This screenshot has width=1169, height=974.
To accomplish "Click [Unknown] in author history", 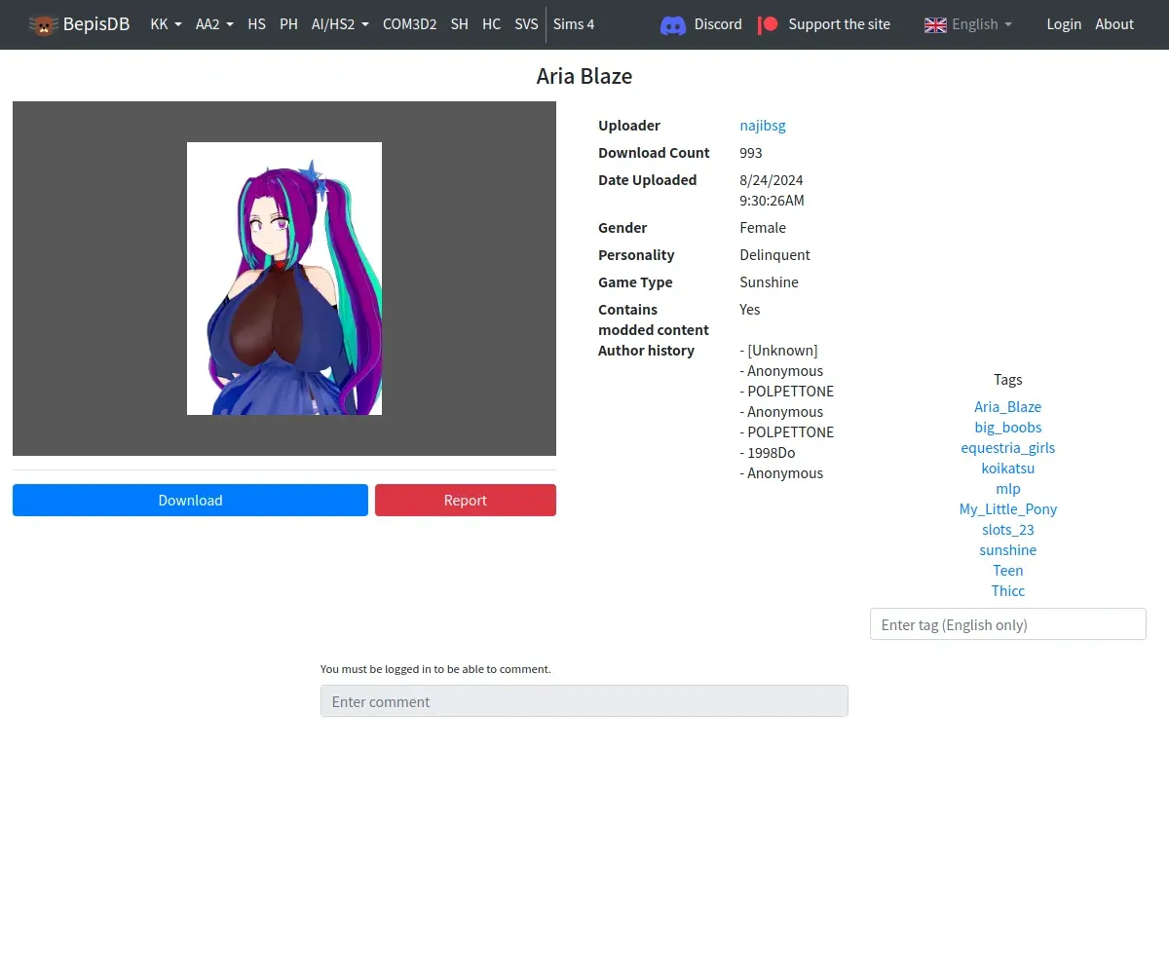I will (x=782, y=351).
